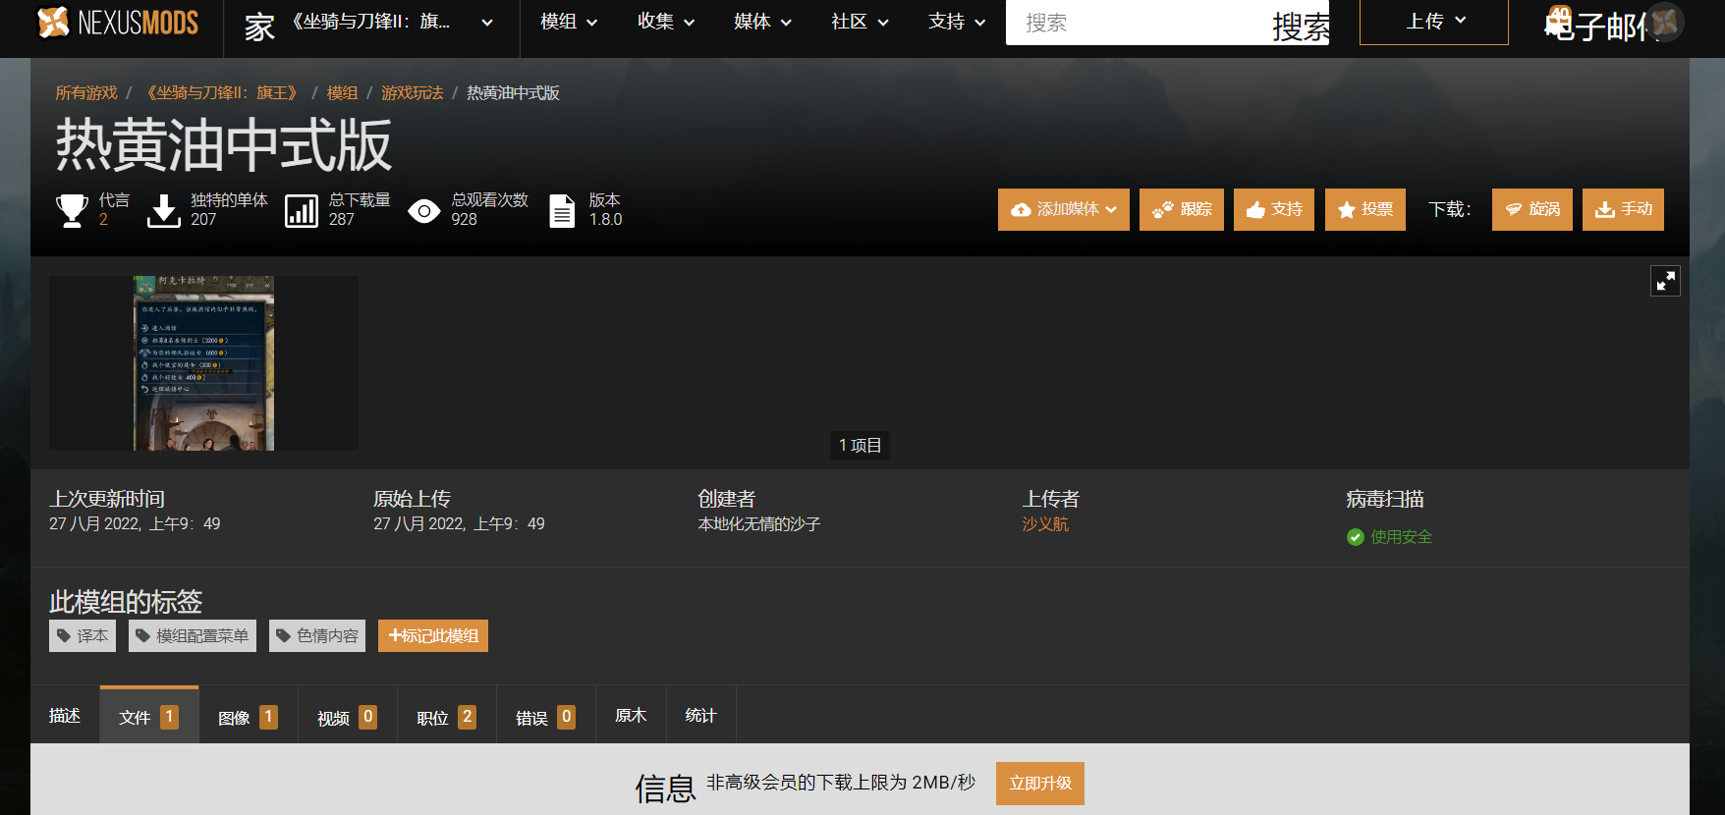Switch to the 文件 tab
Image resolution: width=1725 pixels, height=815 pixels.
tap(149, 716)
